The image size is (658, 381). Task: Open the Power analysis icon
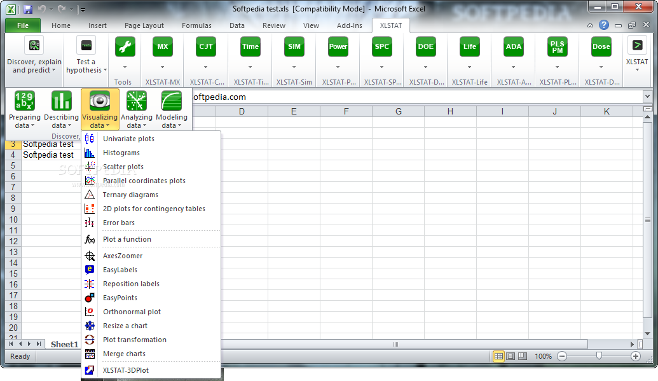point(338,46)
